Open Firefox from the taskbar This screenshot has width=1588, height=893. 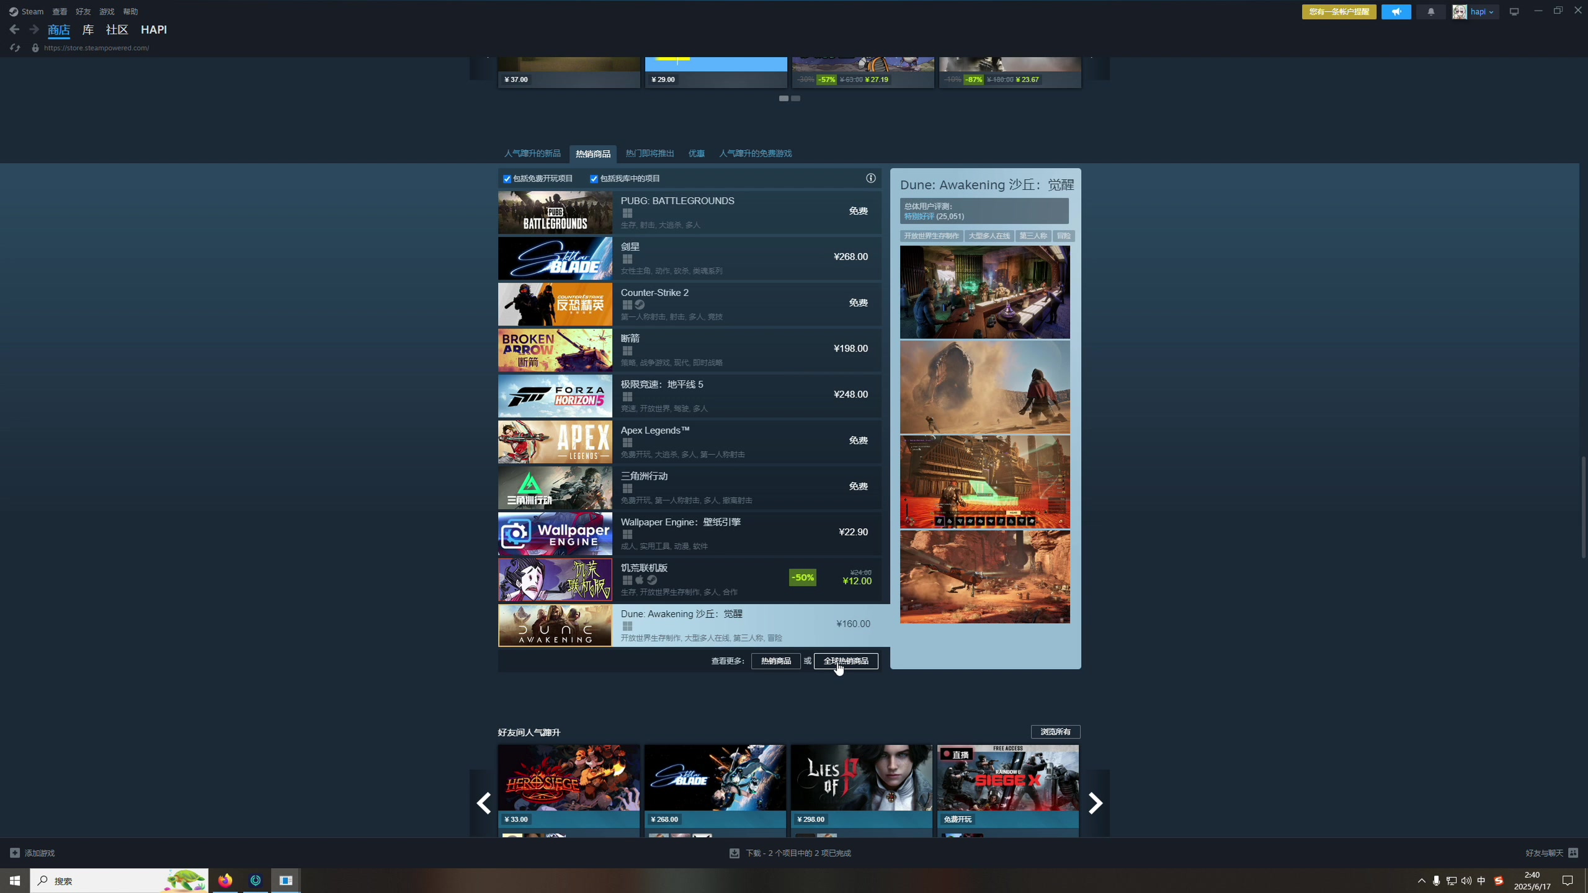coord(225,880)
